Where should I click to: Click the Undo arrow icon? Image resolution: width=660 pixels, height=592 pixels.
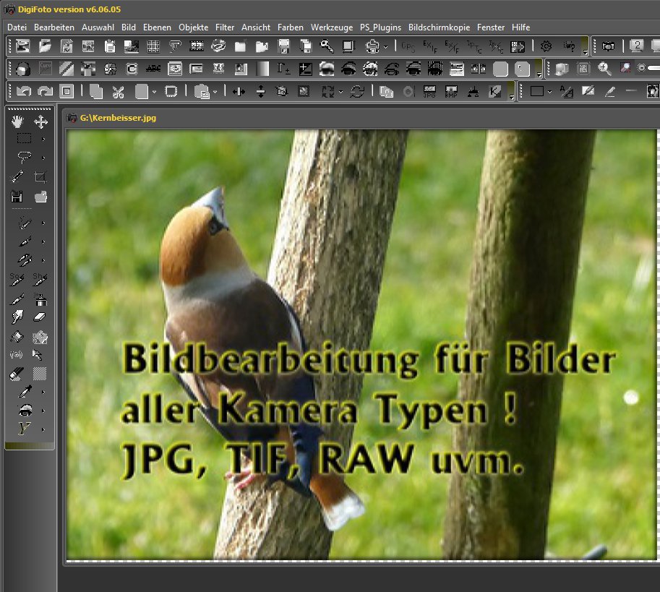pyautogui.click(x=23, y=92)
